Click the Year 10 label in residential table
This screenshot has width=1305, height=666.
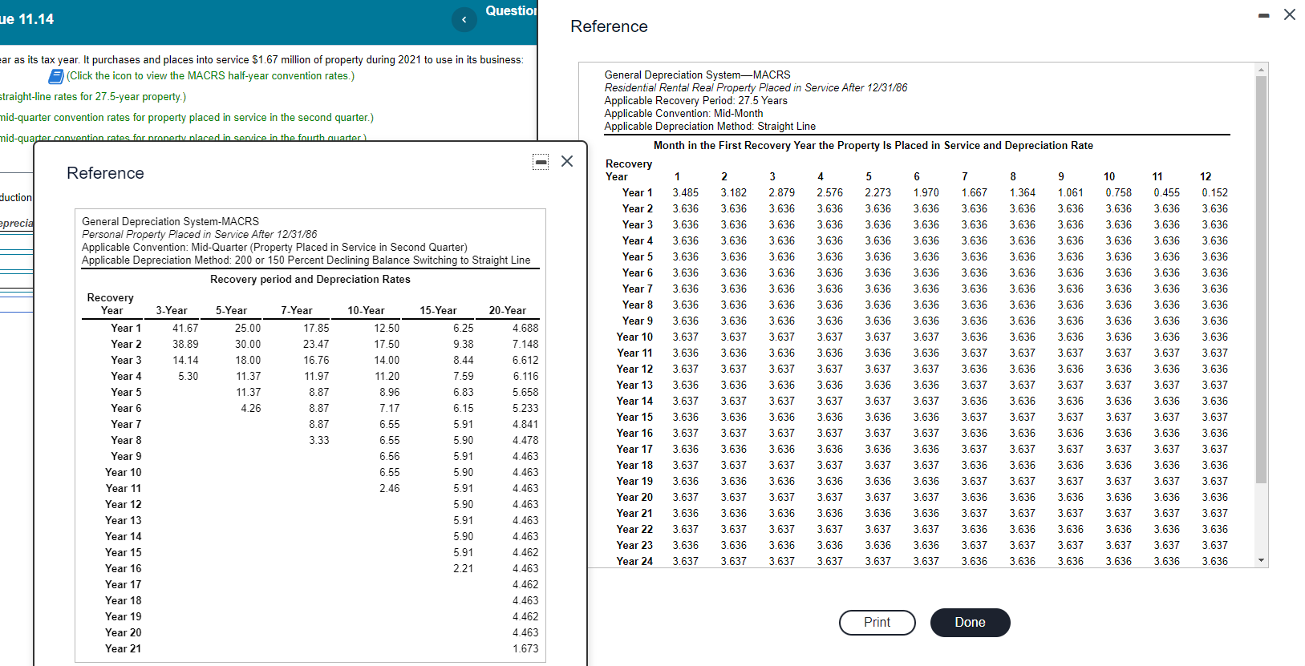coord(634,337)
